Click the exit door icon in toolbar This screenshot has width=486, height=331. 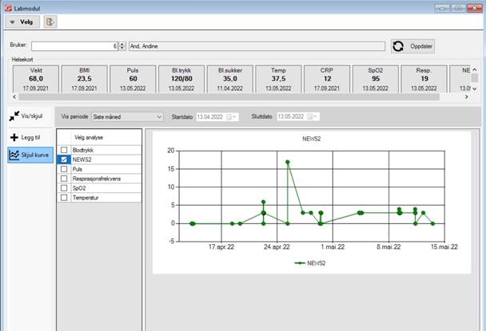click(x=50, y=22)
